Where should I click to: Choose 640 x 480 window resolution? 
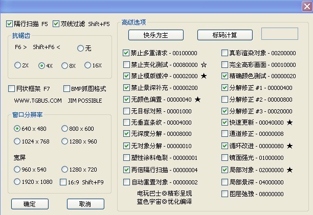pyautogui.click(x=17, y=129)
